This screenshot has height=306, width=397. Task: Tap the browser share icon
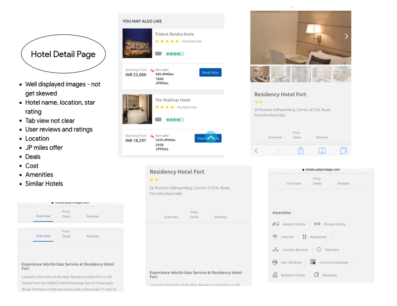point(301,150)
